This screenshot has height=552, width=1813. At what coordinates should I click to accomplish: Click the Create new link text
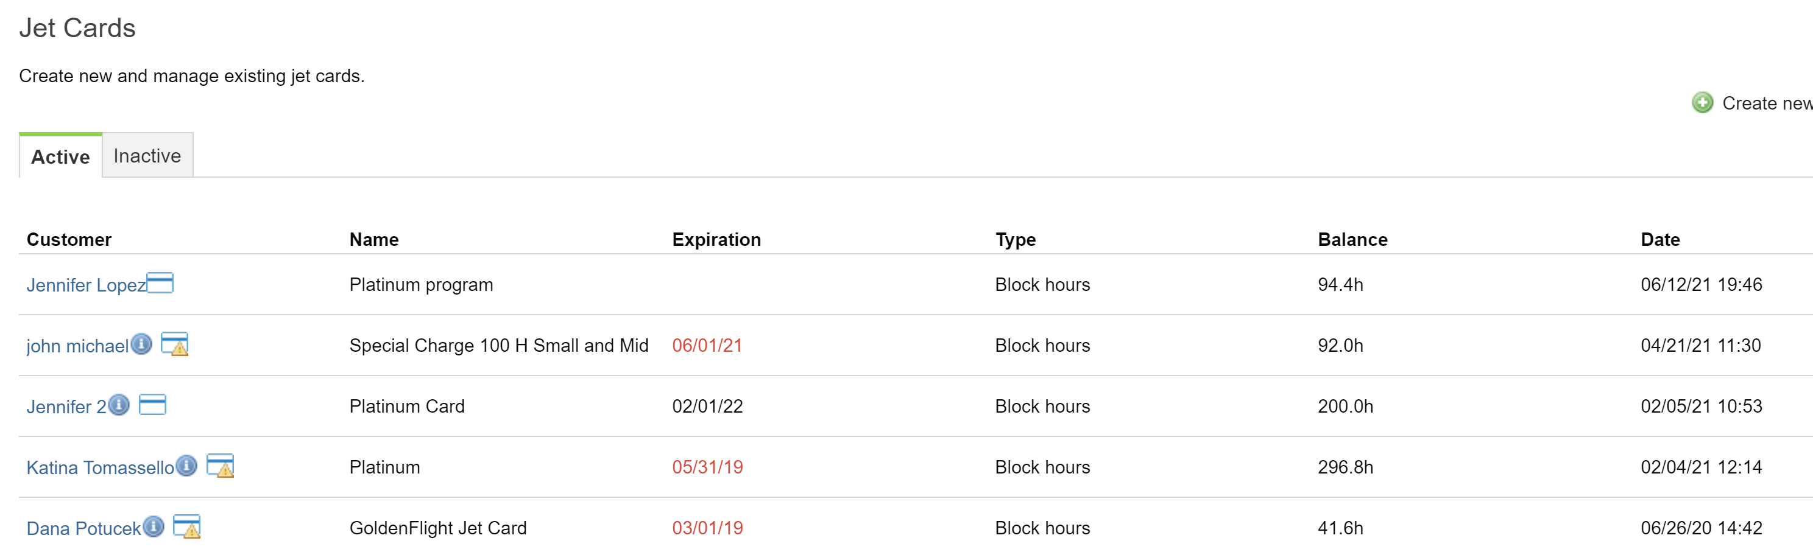pos(1766,103)
